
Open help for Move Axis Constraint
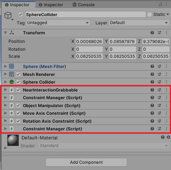point(152,113)
